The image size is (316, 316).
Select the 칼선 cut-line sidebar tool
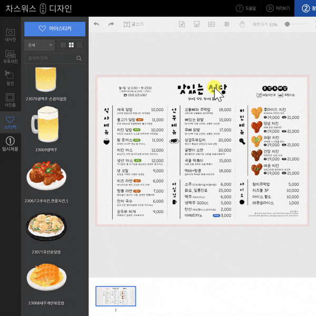11,78
